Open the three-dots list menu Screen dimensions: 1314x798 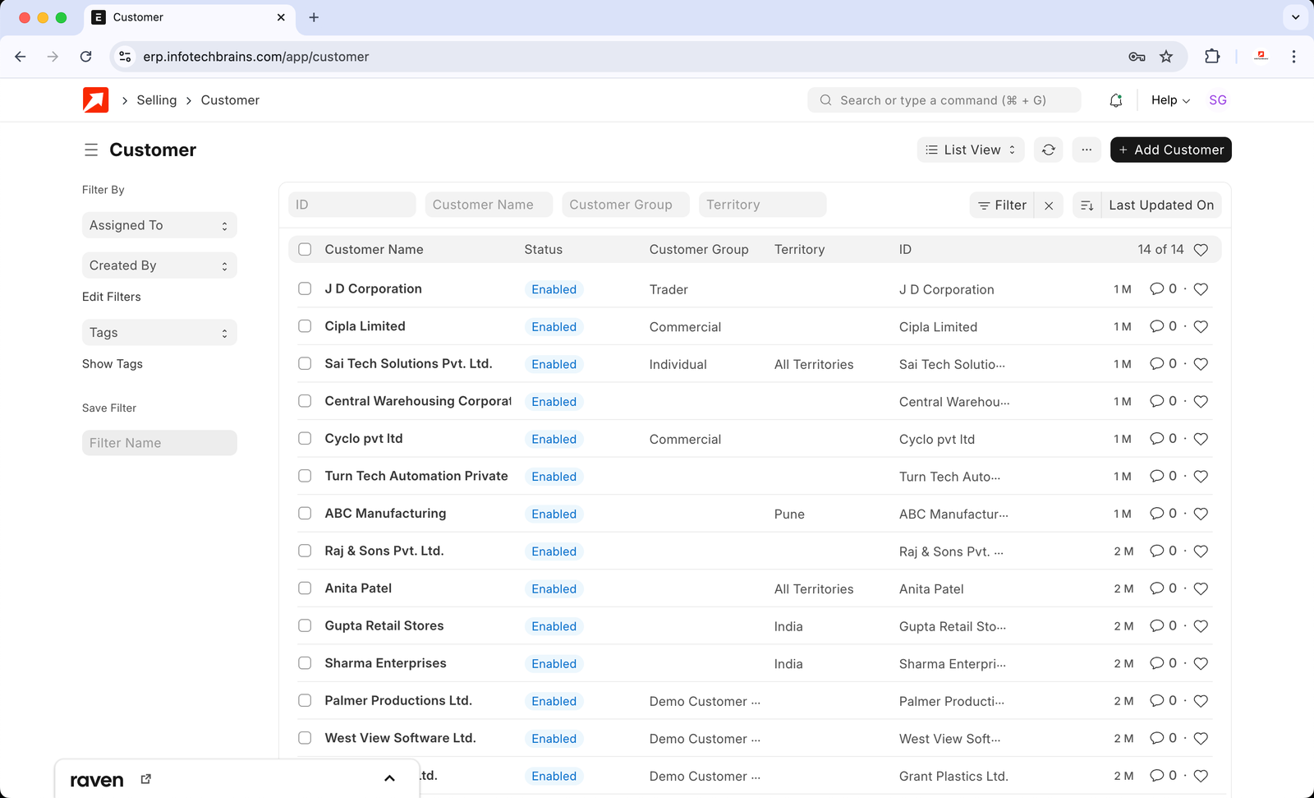(x=1086, y=150)
